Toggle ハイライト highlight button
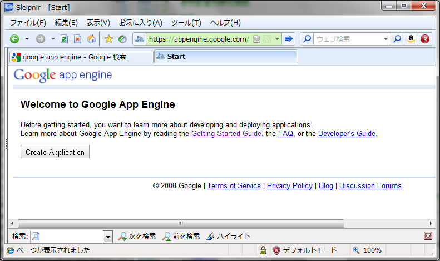 (x=228, y=237)
